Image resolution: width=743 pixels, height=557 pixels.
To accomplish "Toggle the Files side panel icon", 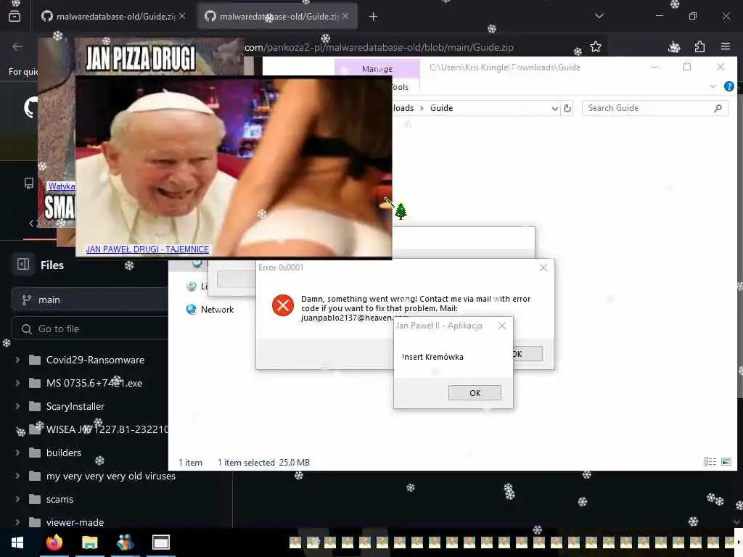I will tap(23, 264).
